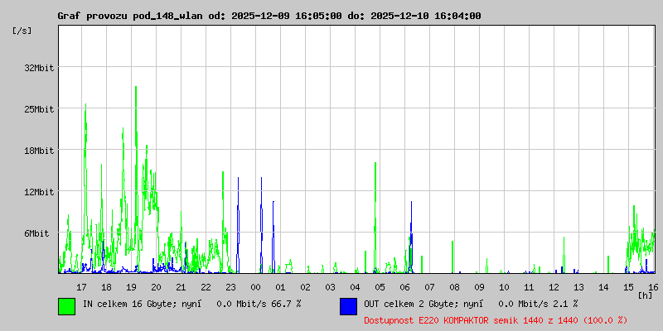Image resolution: width=663 pixels, height=331 pixels.
Task: Click the '21' hour label on x-axis
Action: (x=181, y=287)
